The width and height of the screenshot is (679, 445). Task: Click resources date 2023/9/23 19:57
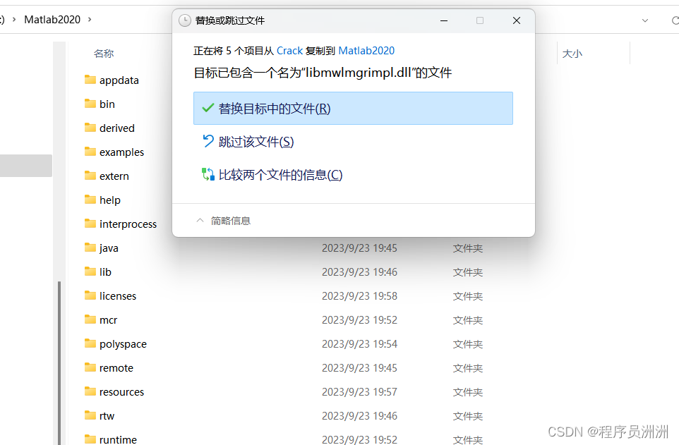359,392
